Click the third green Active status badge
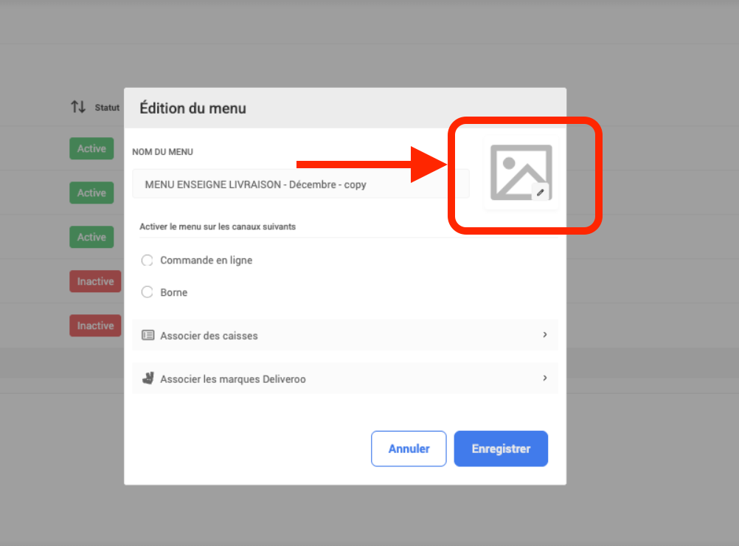 [91, 238]
